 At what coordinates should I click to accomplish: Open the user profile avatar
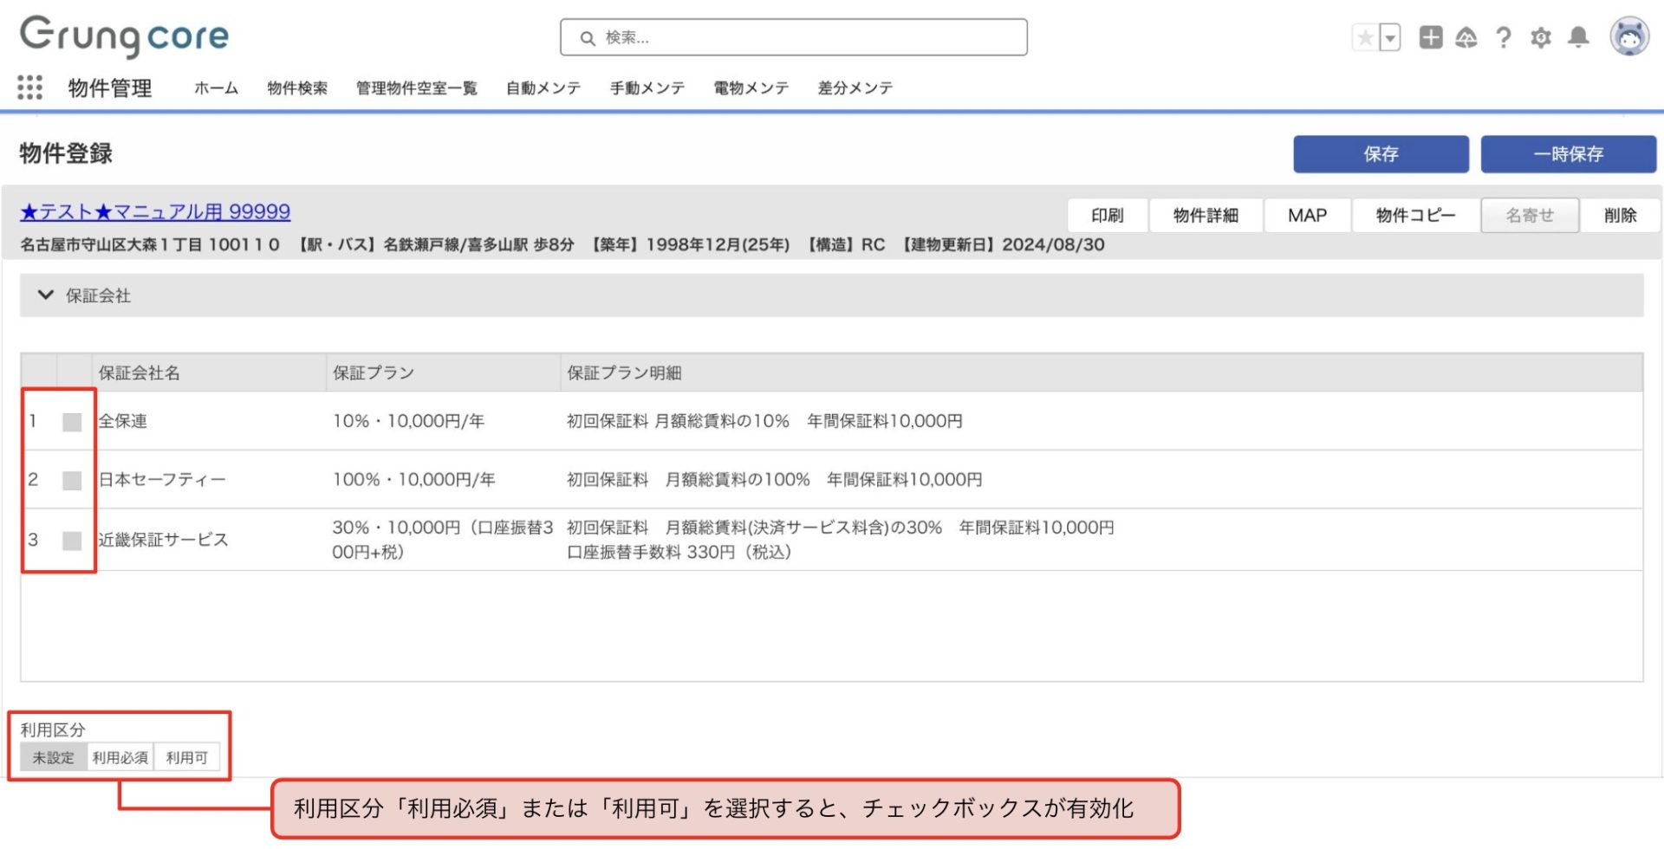tap(1628, 37)
